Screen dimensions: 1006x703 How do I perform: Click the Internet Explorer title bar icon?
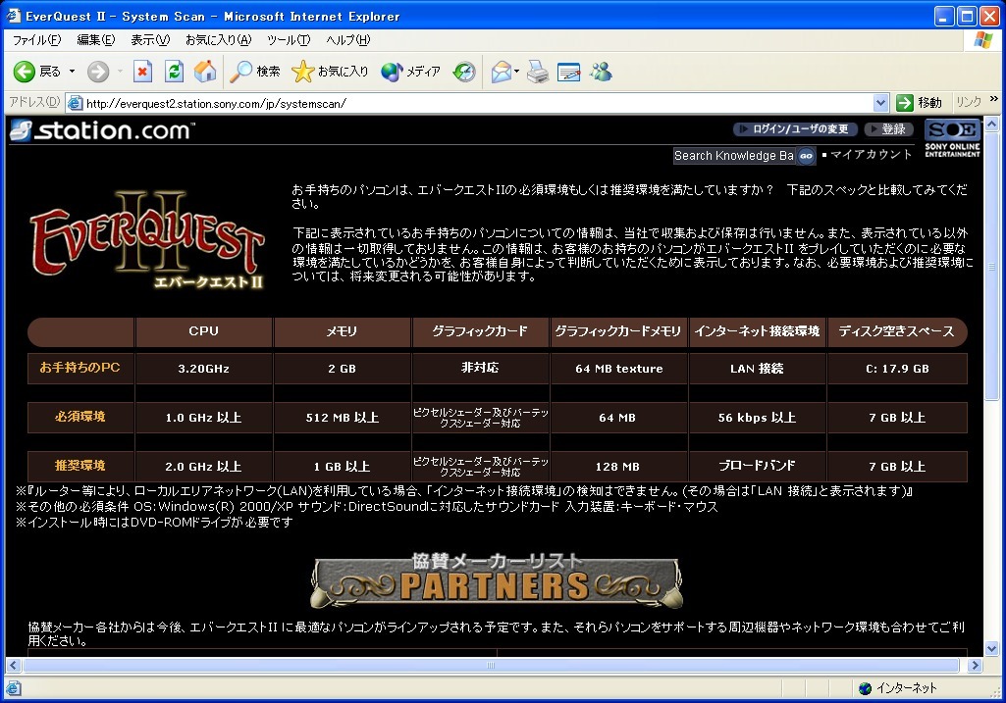point(14,16)
